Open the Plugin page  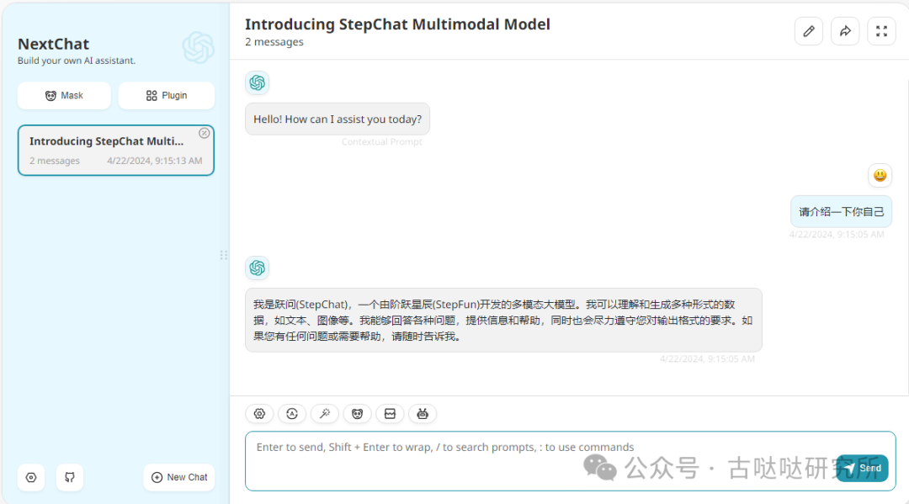167,96
